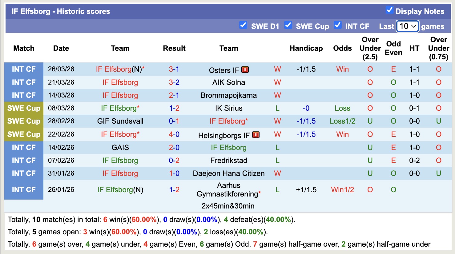Click the GAIS team name
Viewport: 455px width, 254px height.
tap(120, 147)
